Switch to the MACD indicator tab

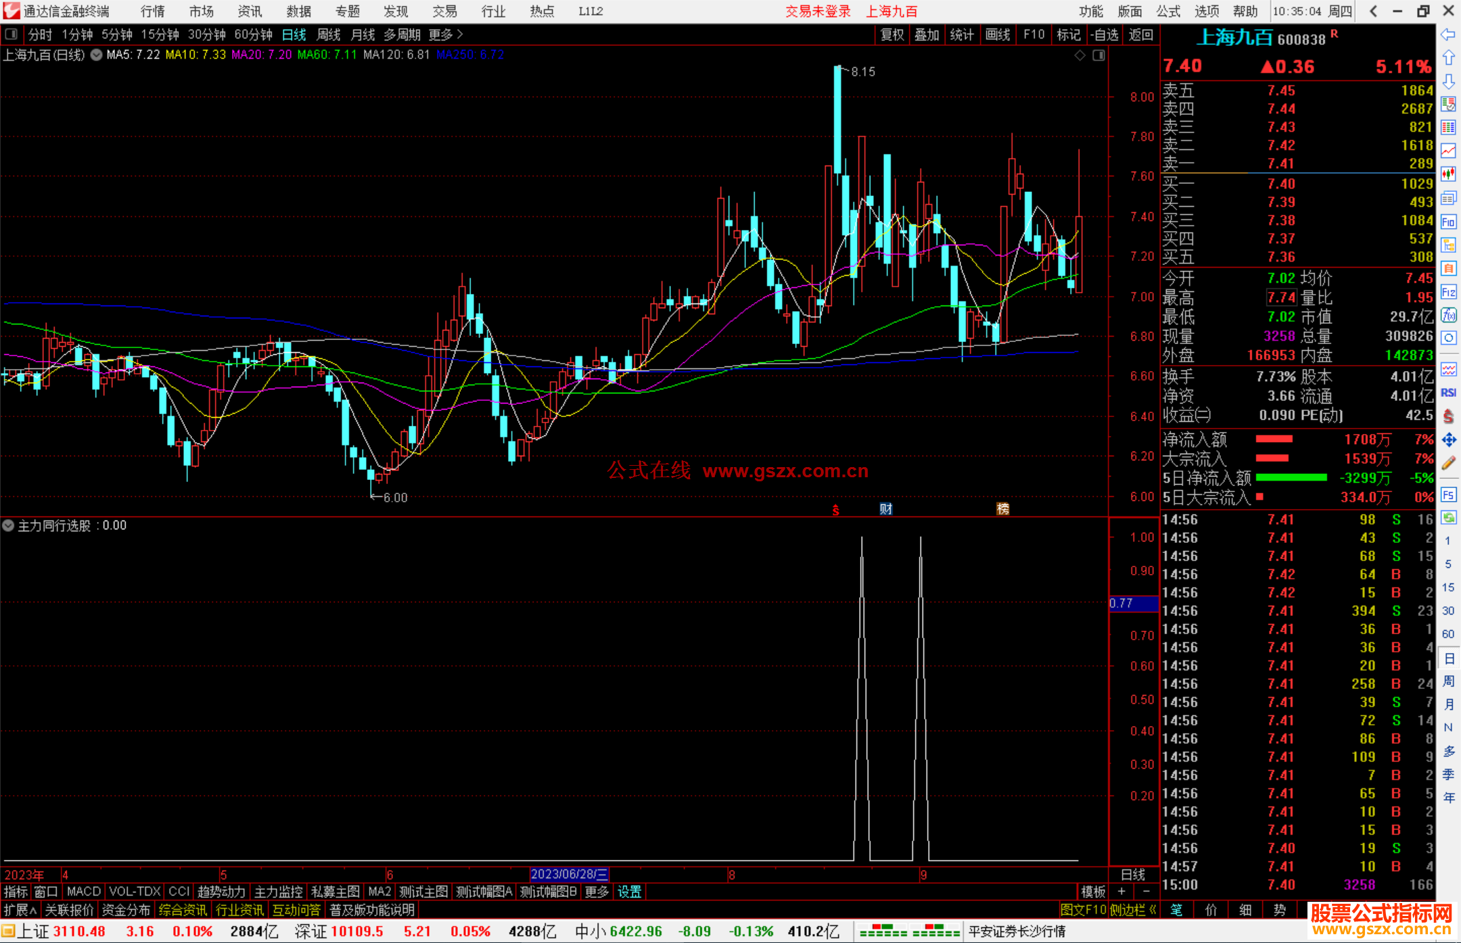(84, 892)
